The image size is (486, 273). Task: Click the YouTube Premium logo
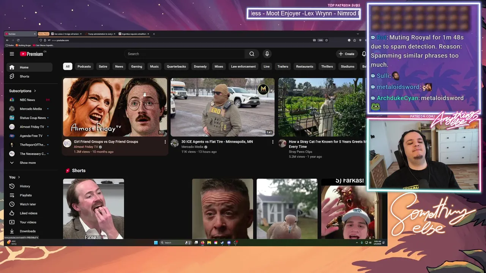[32, 54]
